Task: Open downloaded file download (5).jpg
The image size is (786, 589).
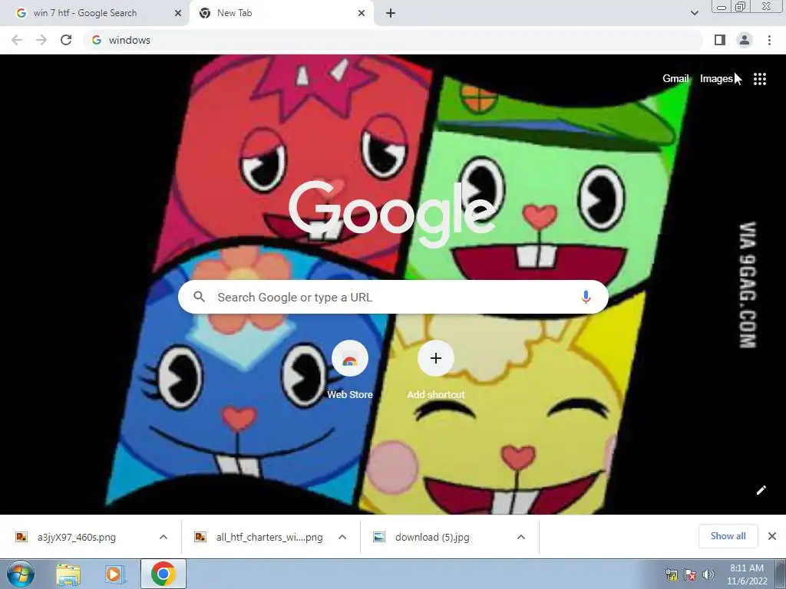Action: (x=432, y=537)
